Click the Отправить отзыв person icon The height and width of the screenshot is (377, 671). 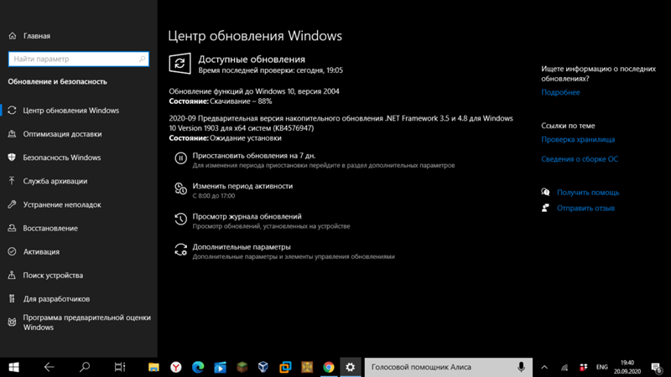(x=545, y=208)
